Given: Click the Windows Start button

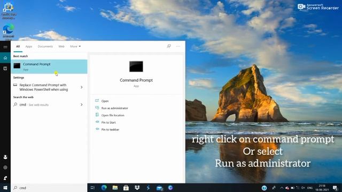Looking at the screenshot, I should point(5,188).
